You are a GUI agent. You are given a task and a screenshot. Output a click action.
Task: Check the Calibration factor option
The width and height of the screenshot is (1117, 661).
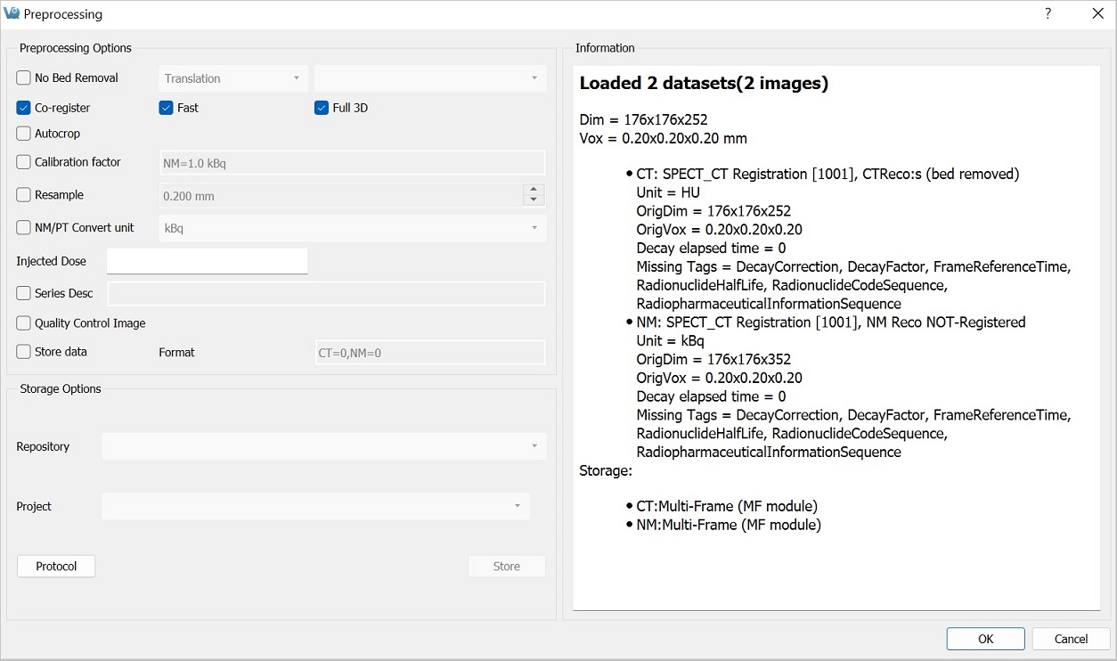pos(23,162)
